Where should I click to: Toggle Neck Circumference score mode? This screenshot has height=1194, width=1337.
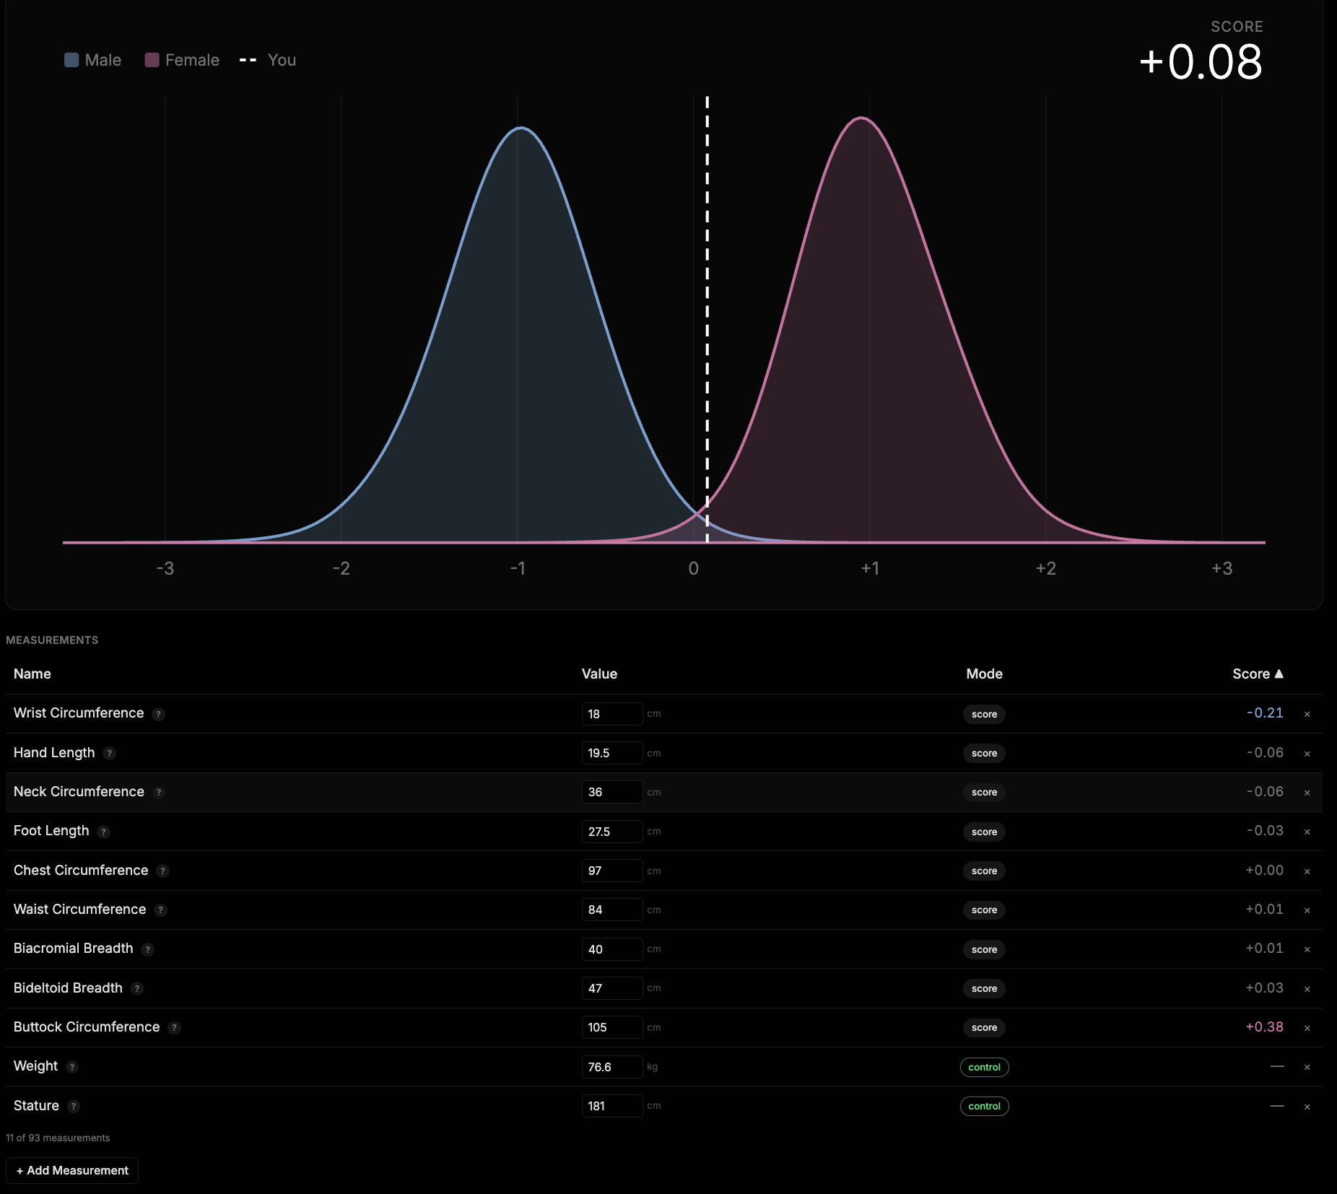pyautogui.click(x=984, y=792)
